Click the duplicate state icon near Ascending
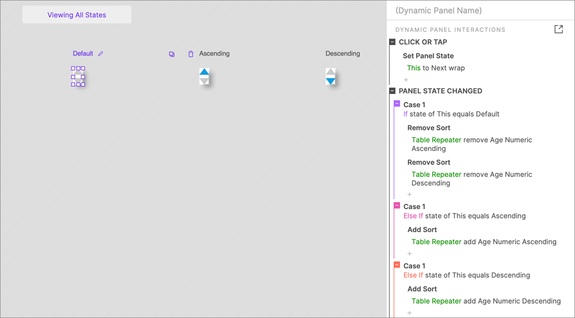Viewport: 575px width, 318px height. coord(171,54)
